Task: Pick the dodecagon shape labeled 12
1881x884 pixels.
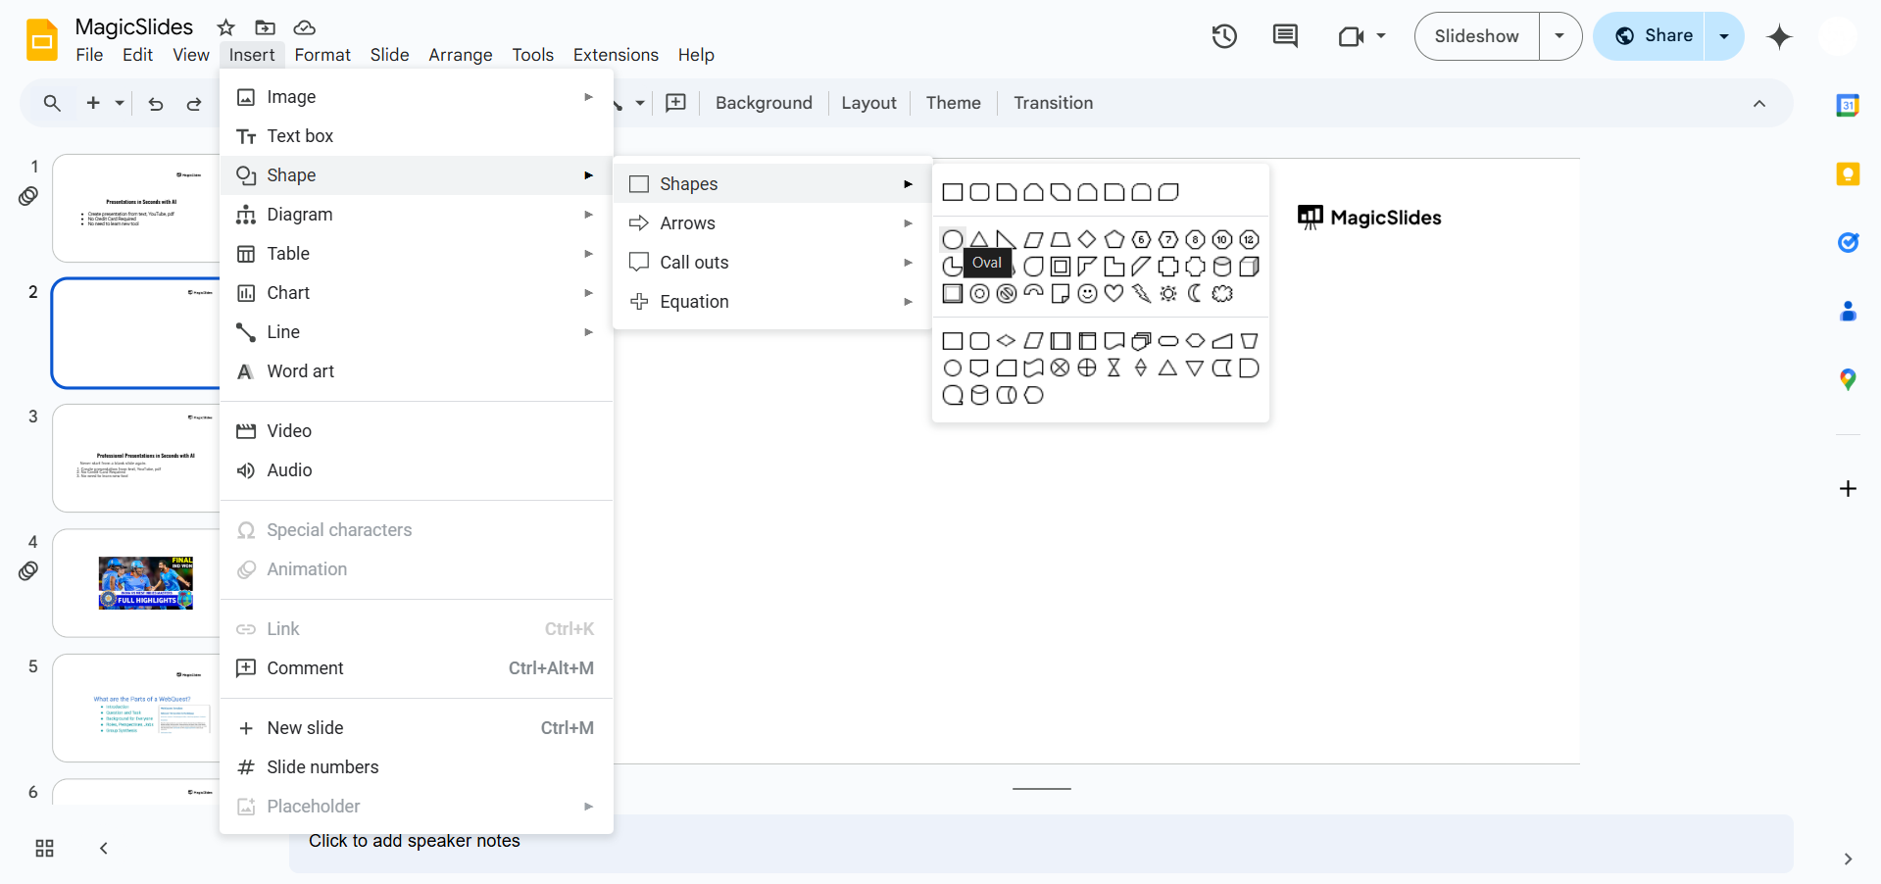Action: [1249, 240]
